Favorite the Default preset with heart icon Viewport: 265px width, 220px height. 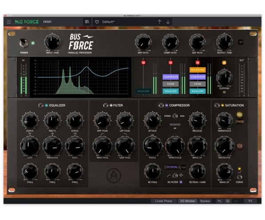pos(97,22)
